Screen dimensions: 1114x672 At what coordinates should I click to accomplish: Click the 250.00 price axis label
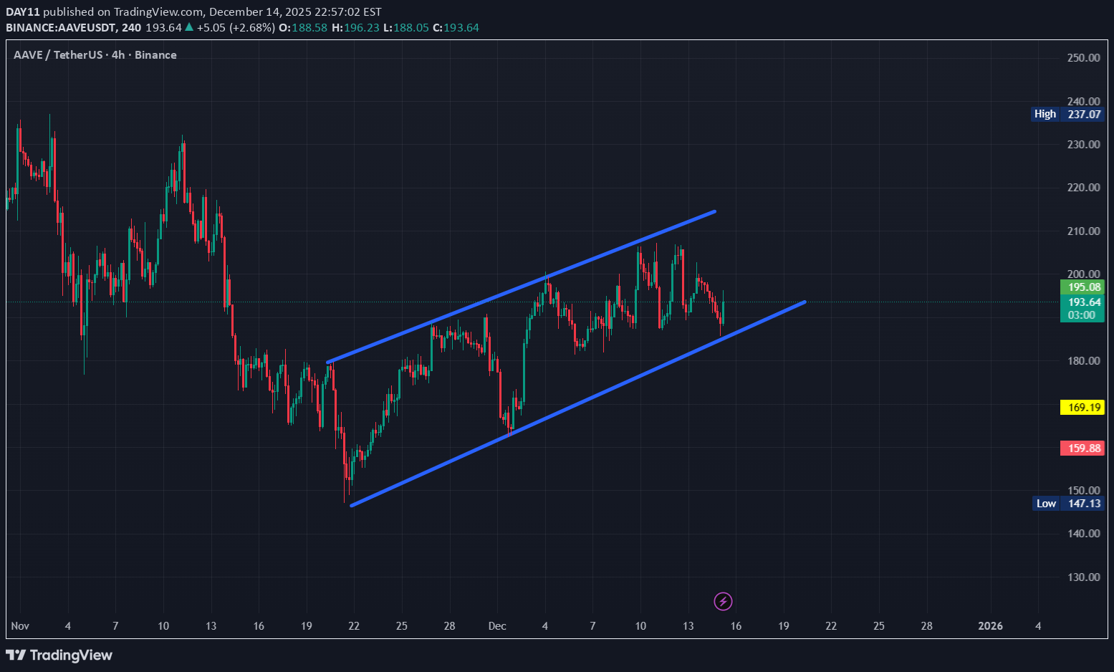(1083, 58)
